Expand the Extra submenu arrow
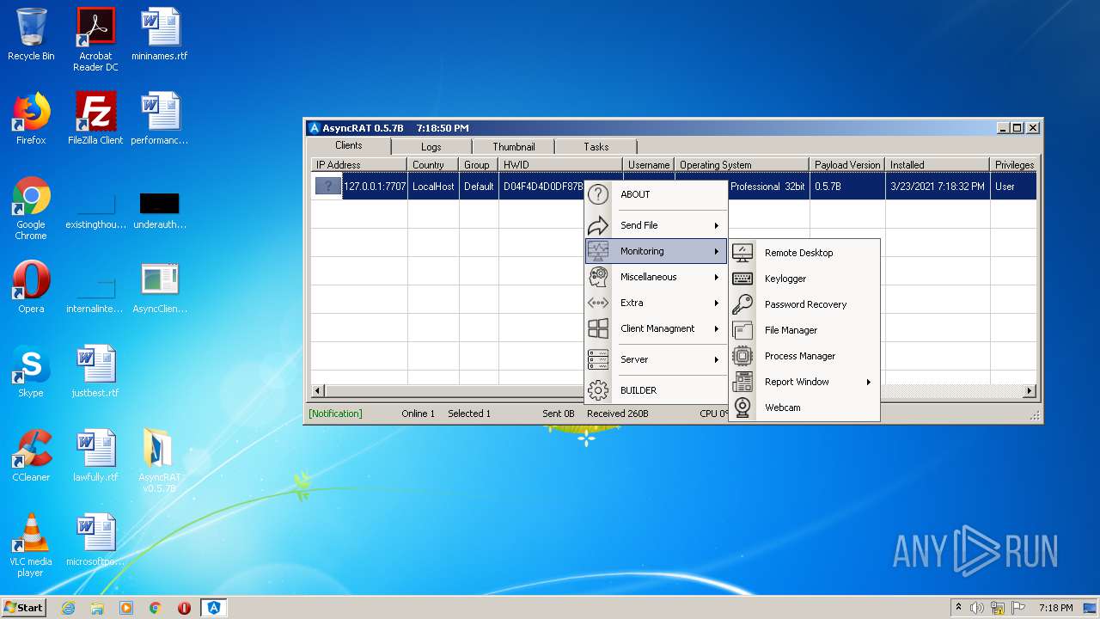This screenshot has width=1100, height=619. [x=717, y=303]
